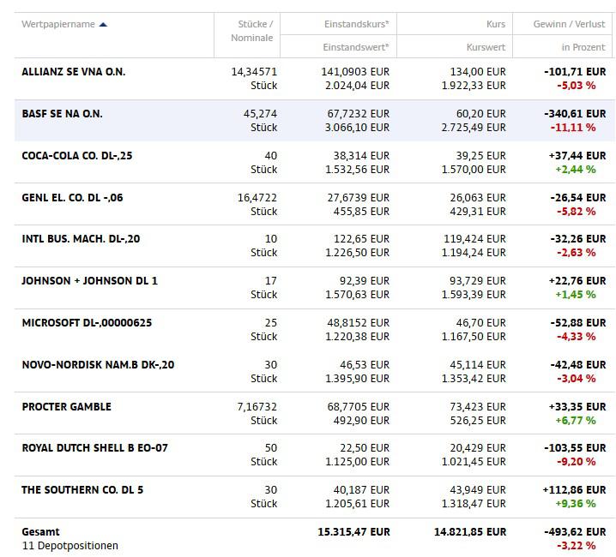Click Allianz Kurs 134,00 EUR

tap(478, 72)
